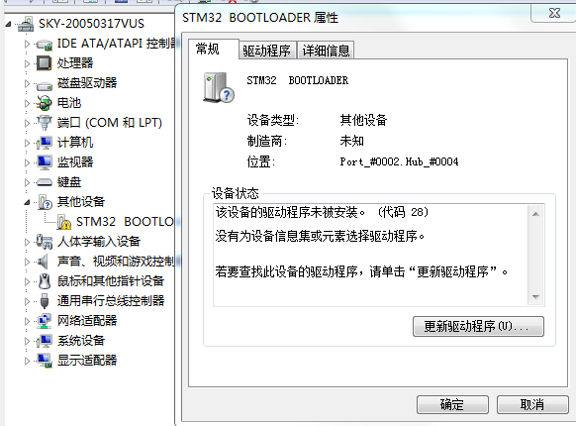The width and height of the screenshot is (576, 426).
Task: Click the 磁盘驱动器 disk drive icon
Action: 45,85
